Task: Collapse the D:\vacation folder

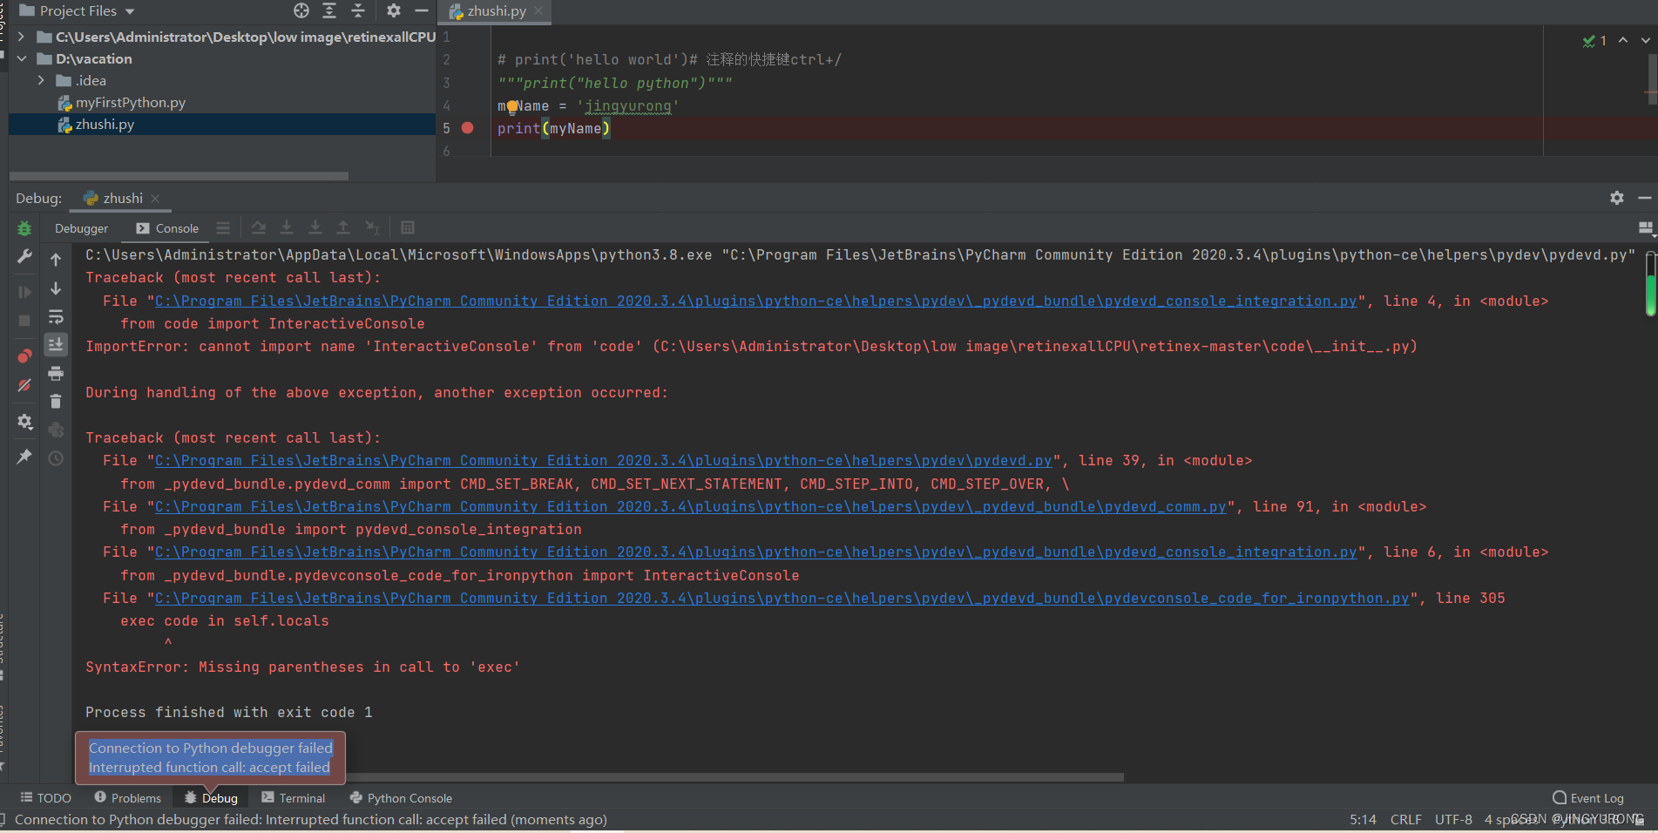Action: [x=21, y=58]
